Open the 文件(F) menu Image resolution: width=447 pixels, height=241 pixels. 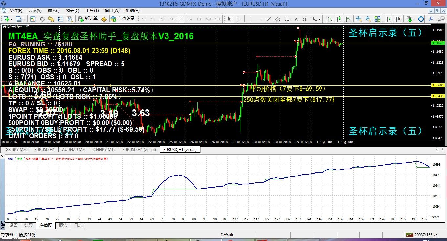tap(15, 11)
